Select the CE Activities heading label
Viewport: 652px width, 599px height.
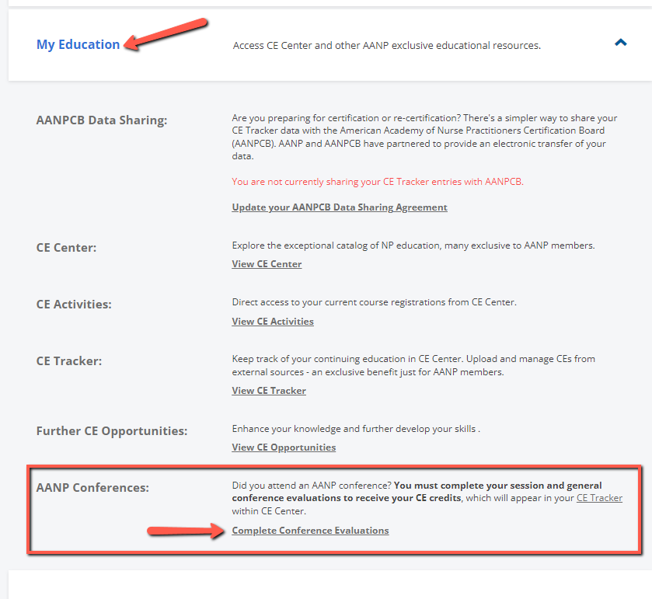point(74,305)
